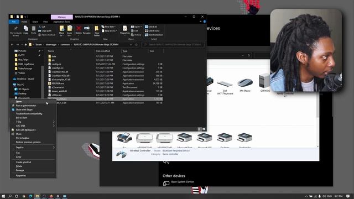
Task: Collapse the ribbon with the chevron
Action: [200, 22]
